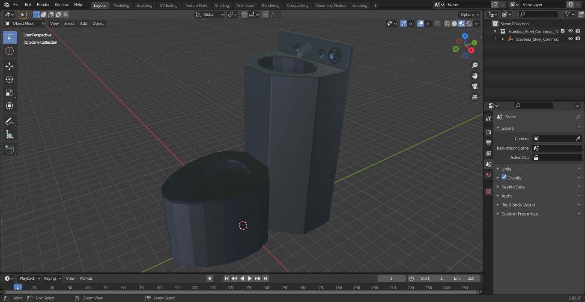This screenshot has width=585, height=302.
Task: Switch to rendered shading
Action: [469, 24]
